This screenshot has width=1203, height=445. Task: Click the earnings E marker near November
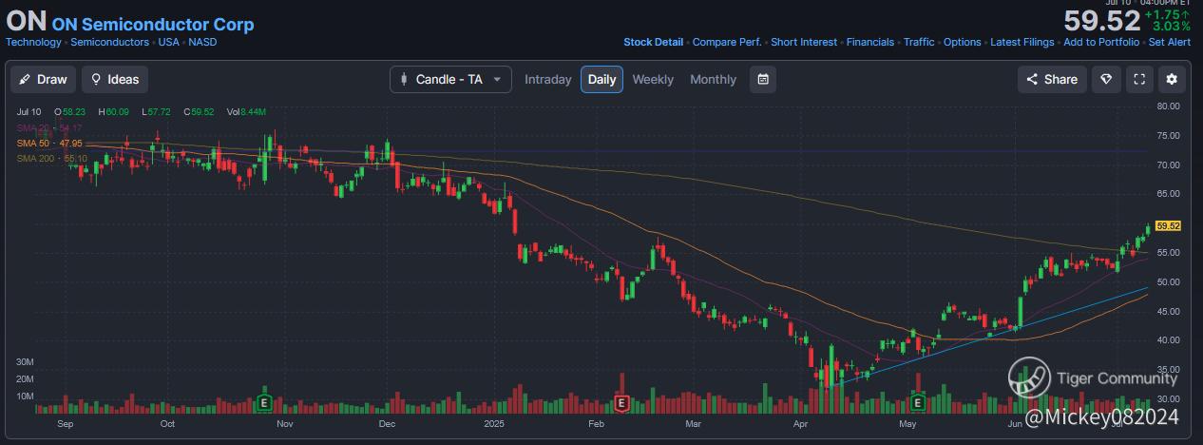[x=265, y=403]
